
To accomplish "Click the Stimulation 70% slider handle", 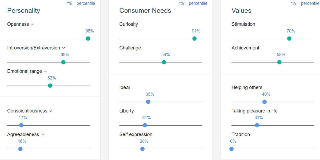I will pos(289,39).
